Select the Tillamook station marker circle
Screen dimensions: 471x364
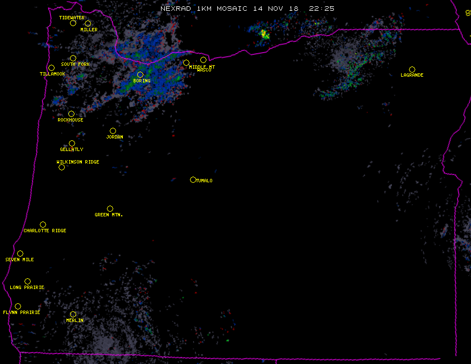pos(51,68)
